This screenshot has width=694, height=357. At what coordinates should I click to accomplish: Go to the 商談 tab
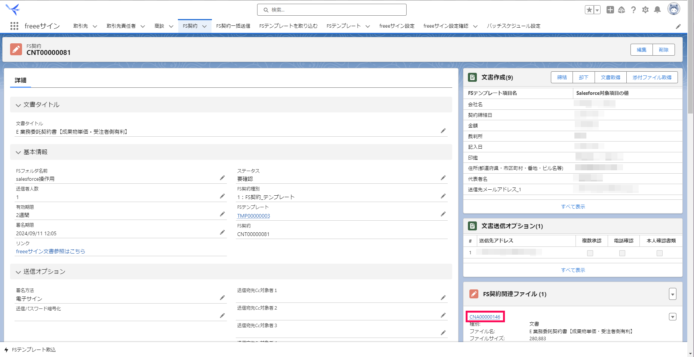159,26
